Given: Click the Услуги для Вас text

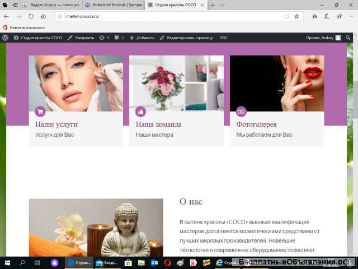Looking at the screenshot, I should point(55,134).
